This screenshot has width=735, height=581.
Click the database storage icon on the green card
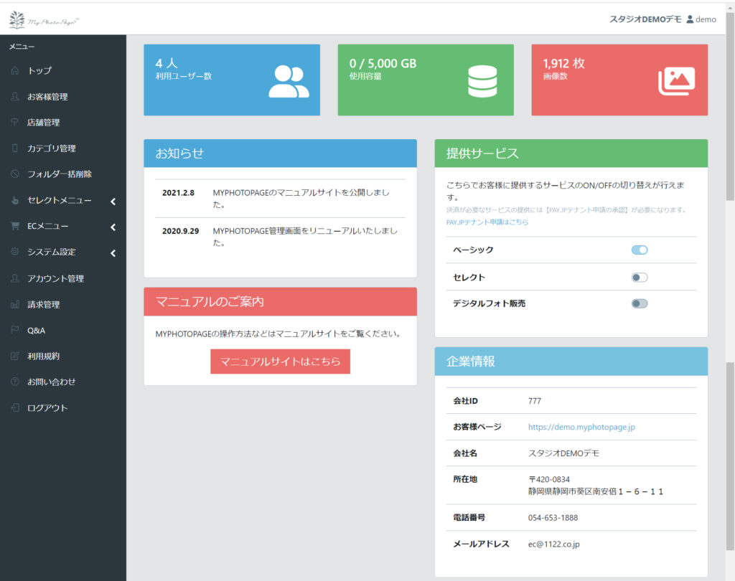(482, 81)
